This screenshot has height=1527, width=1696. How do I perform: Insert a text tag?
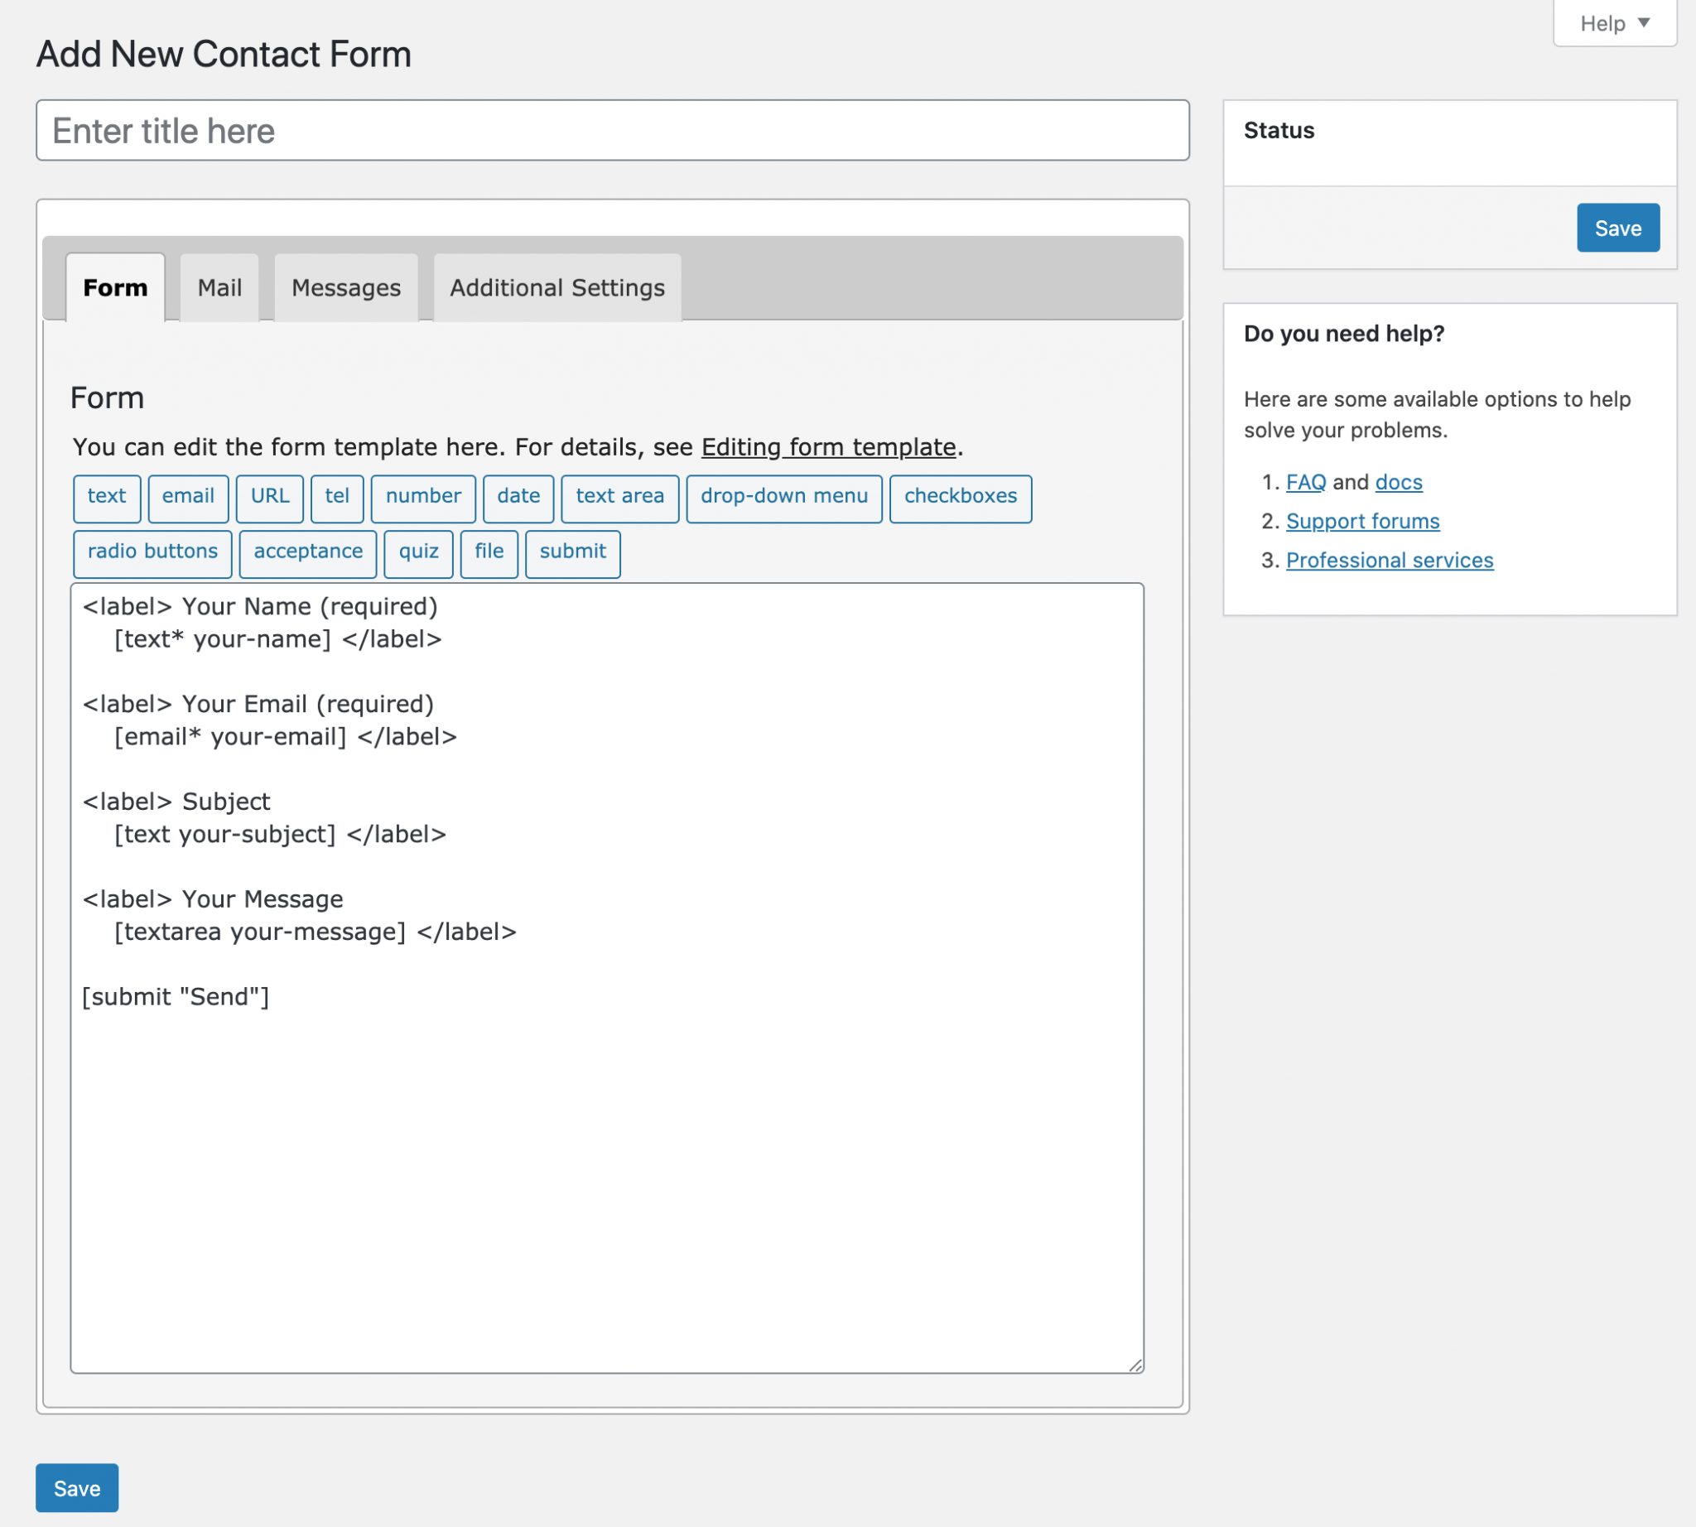pyautogui.click(x=107, y=497)
